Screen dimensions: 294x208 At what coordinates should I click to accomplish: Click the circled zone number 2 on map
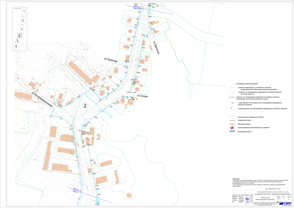click(85, 105)
